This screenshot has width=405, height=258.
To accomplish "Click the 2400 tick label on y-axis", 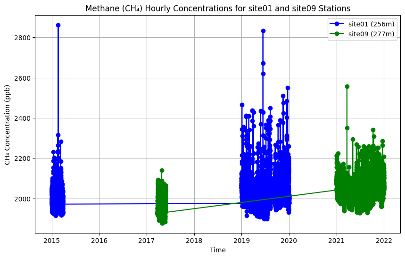I will (24, 118).
